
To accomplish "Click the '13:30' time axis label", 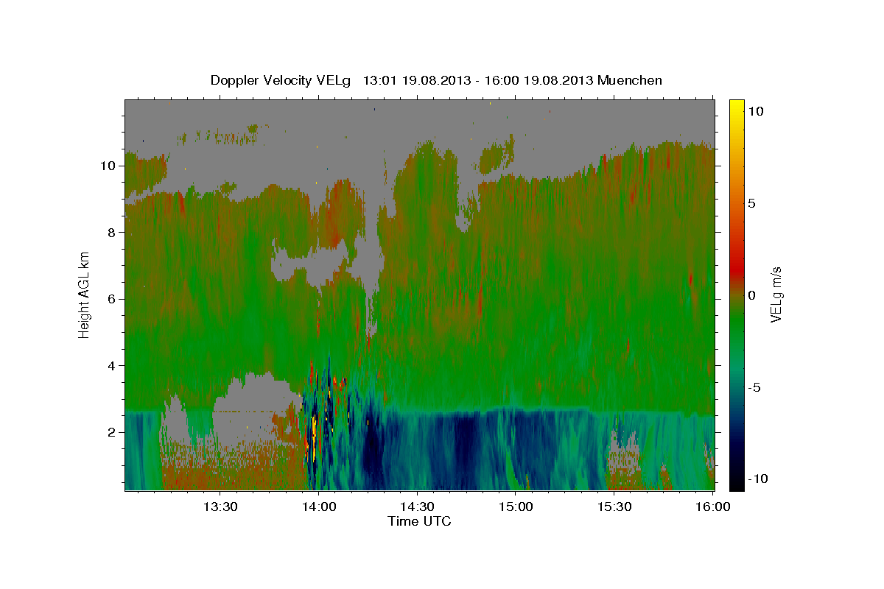I will pos(220,507).
